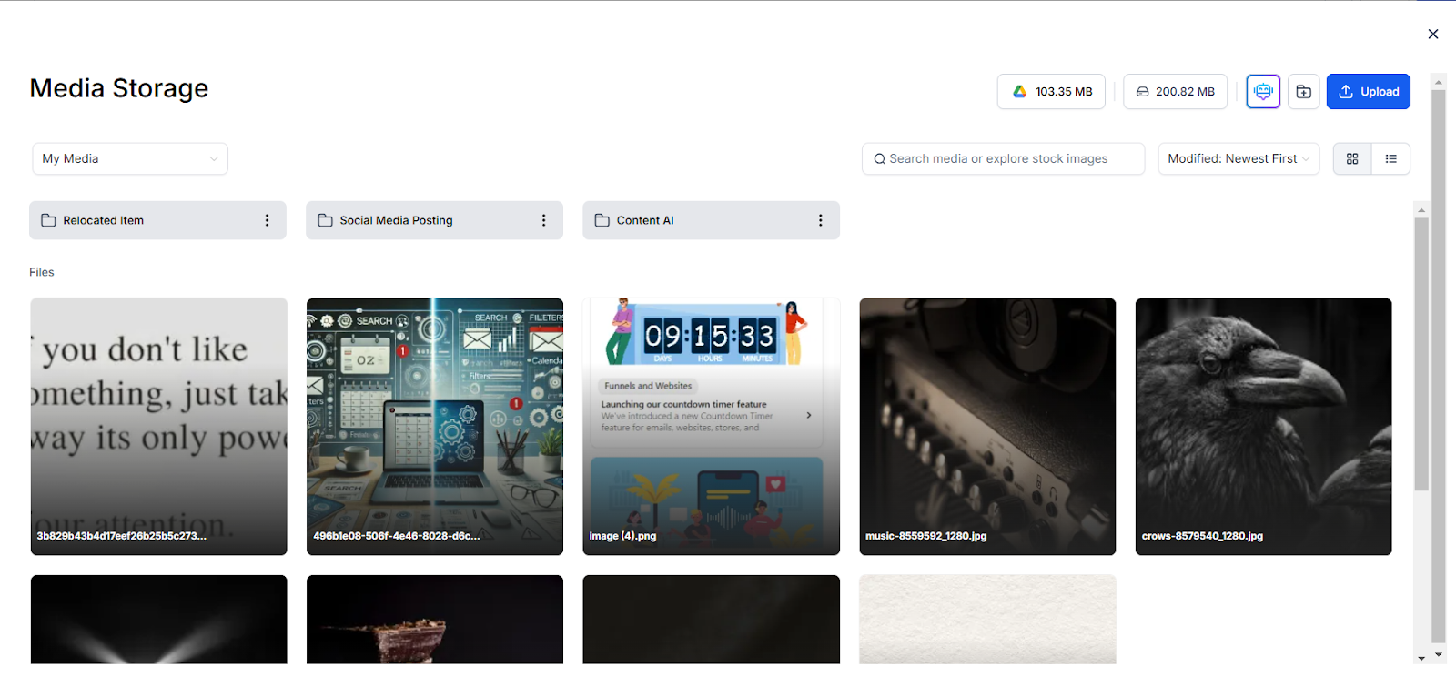Open the 200.82 MB storage usage indicator
Viewport: 1456px width, 677px height.
(1175, 92)
